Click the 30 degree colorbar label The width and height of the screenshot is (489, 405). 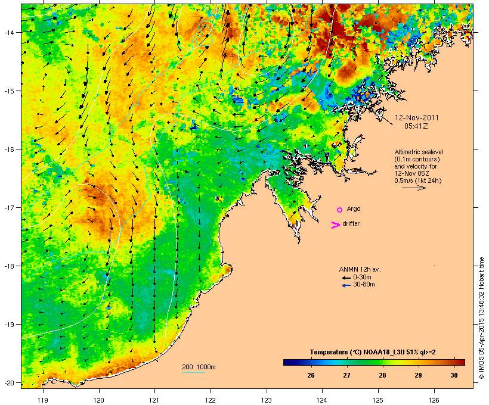[x=454, y=375]
